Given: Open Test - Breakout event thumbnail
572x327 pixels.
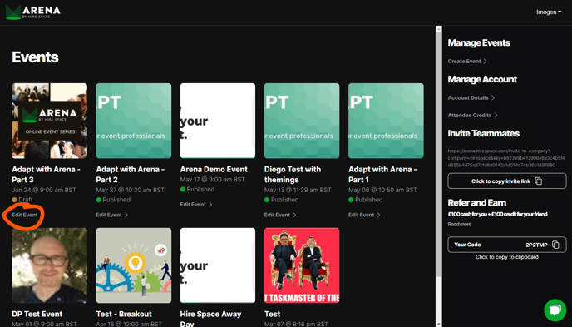Looking at the screenshot, I should (134, 265).
